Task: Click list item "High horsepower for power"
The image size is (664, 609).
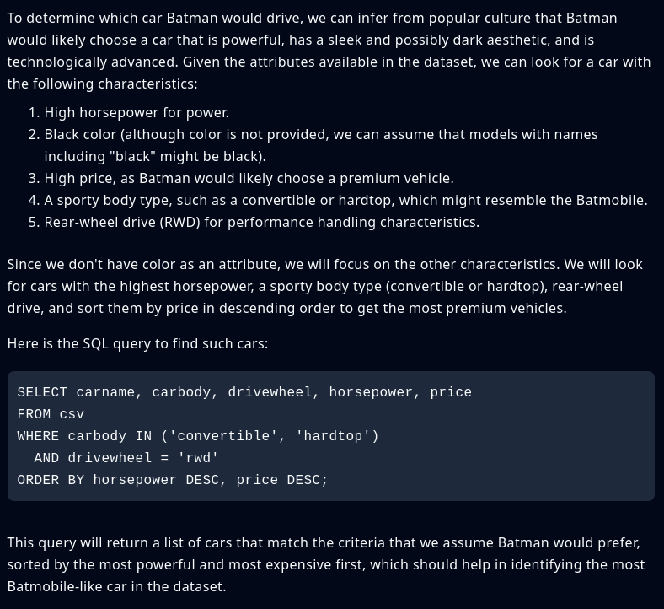Action: (137, 112)
